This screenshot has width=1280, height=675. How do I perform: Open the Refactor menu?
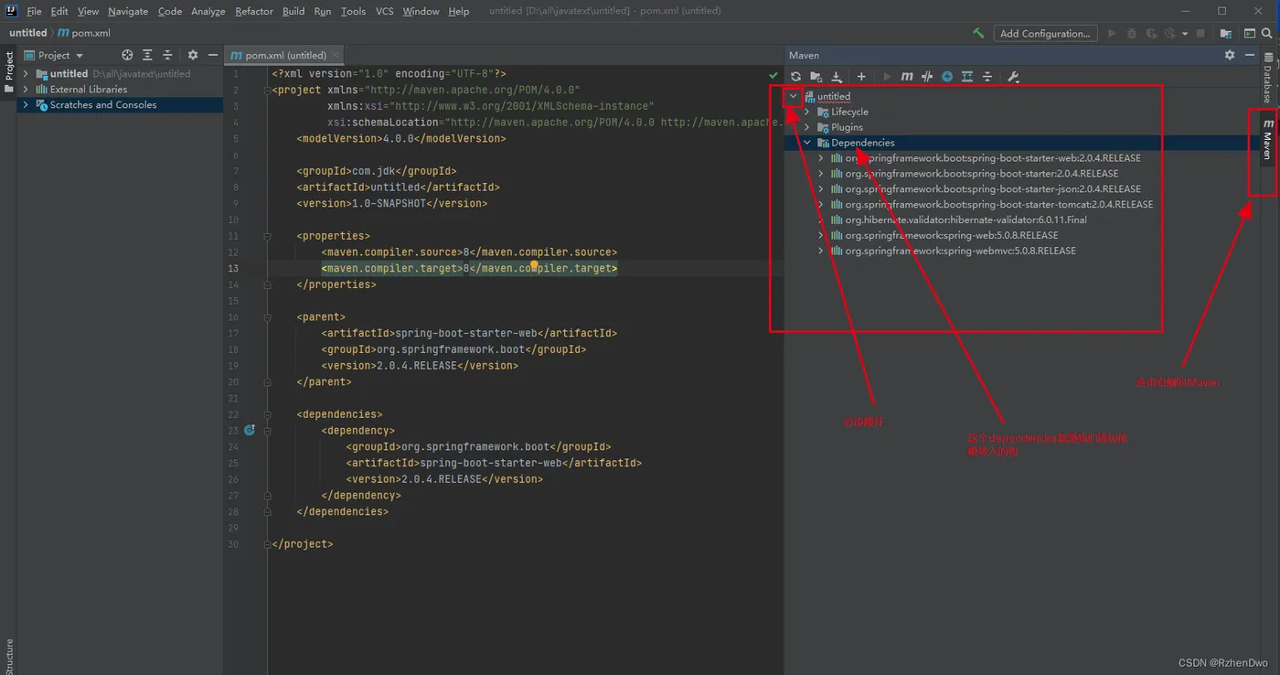[x=254, y=11]
